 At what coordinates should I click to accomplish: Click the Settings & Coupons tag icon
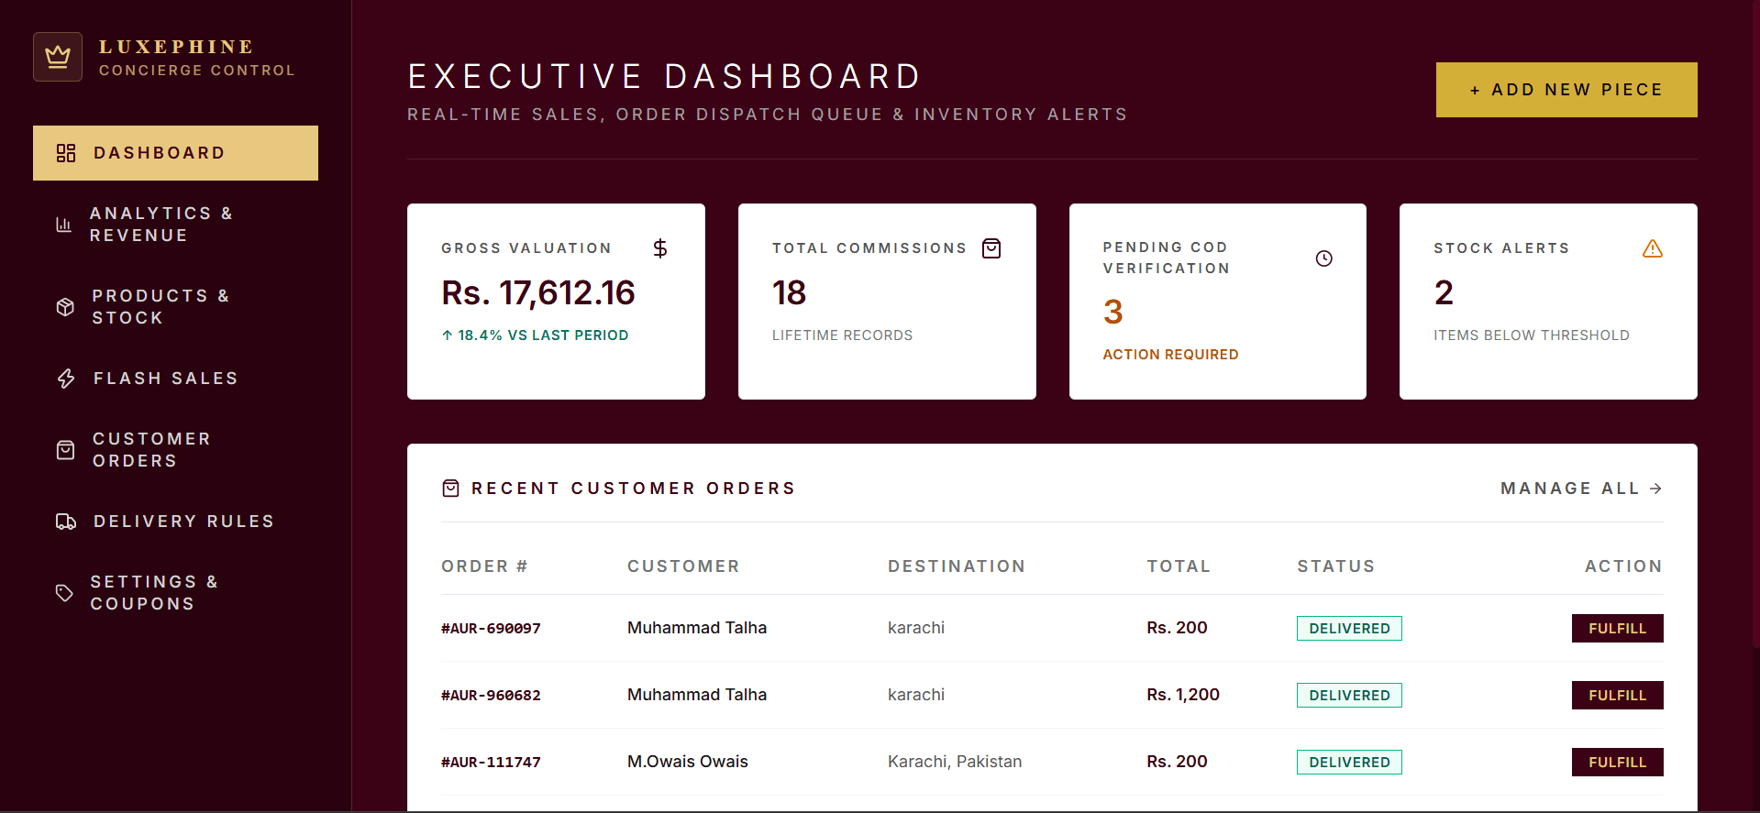(64, 593)
